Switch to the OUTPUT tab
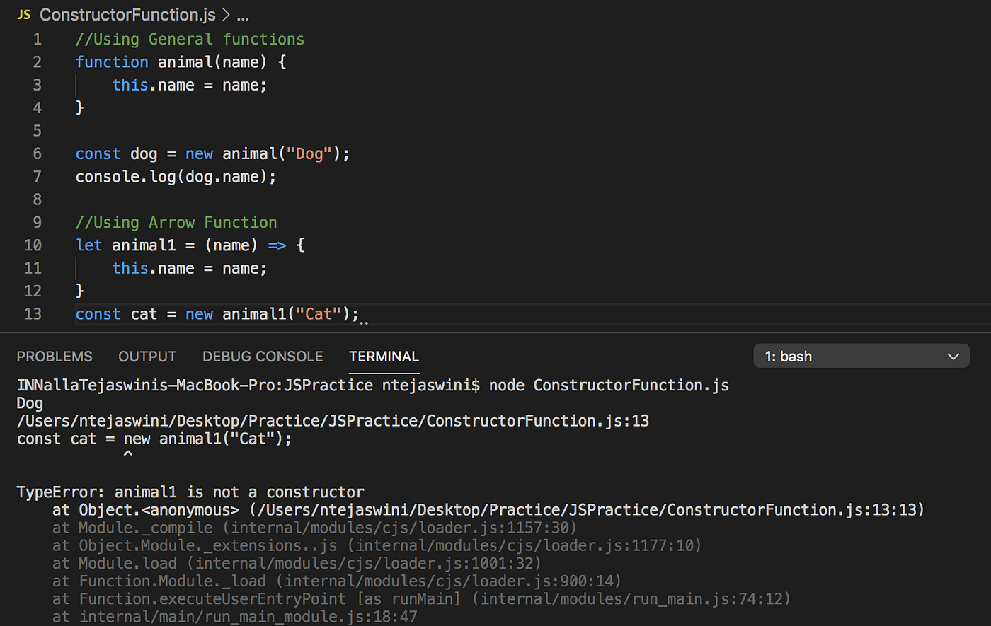The image size is (991, 626). coord(147,357)
